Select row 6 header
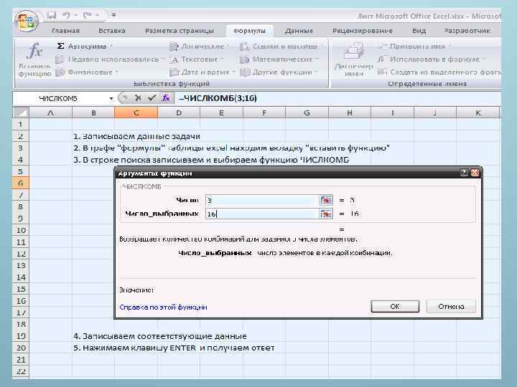This screenshot has height=387, width=517. pyautogui.click(x=21, y=183)
